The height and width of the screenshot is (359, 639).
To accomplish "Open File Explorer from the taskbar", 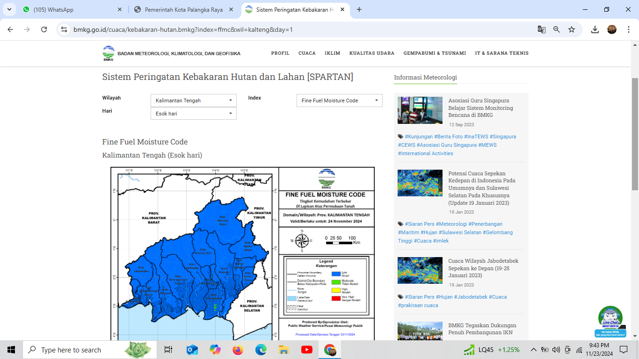I will (284, 350).
